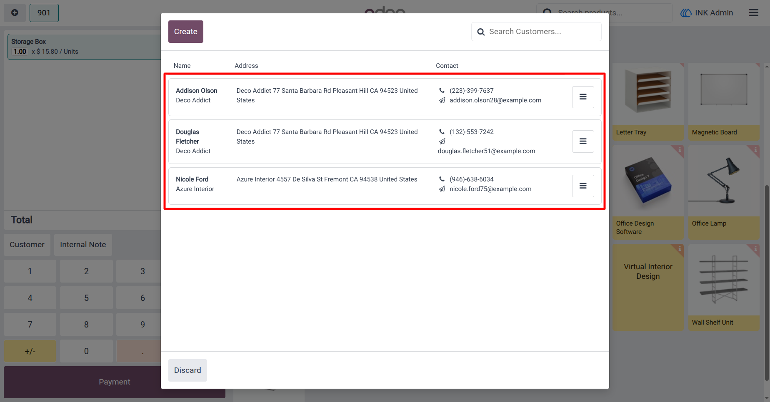Select the Virtual Interior Design product
This screenshot has height=402, width=770.
coord(648,287)
